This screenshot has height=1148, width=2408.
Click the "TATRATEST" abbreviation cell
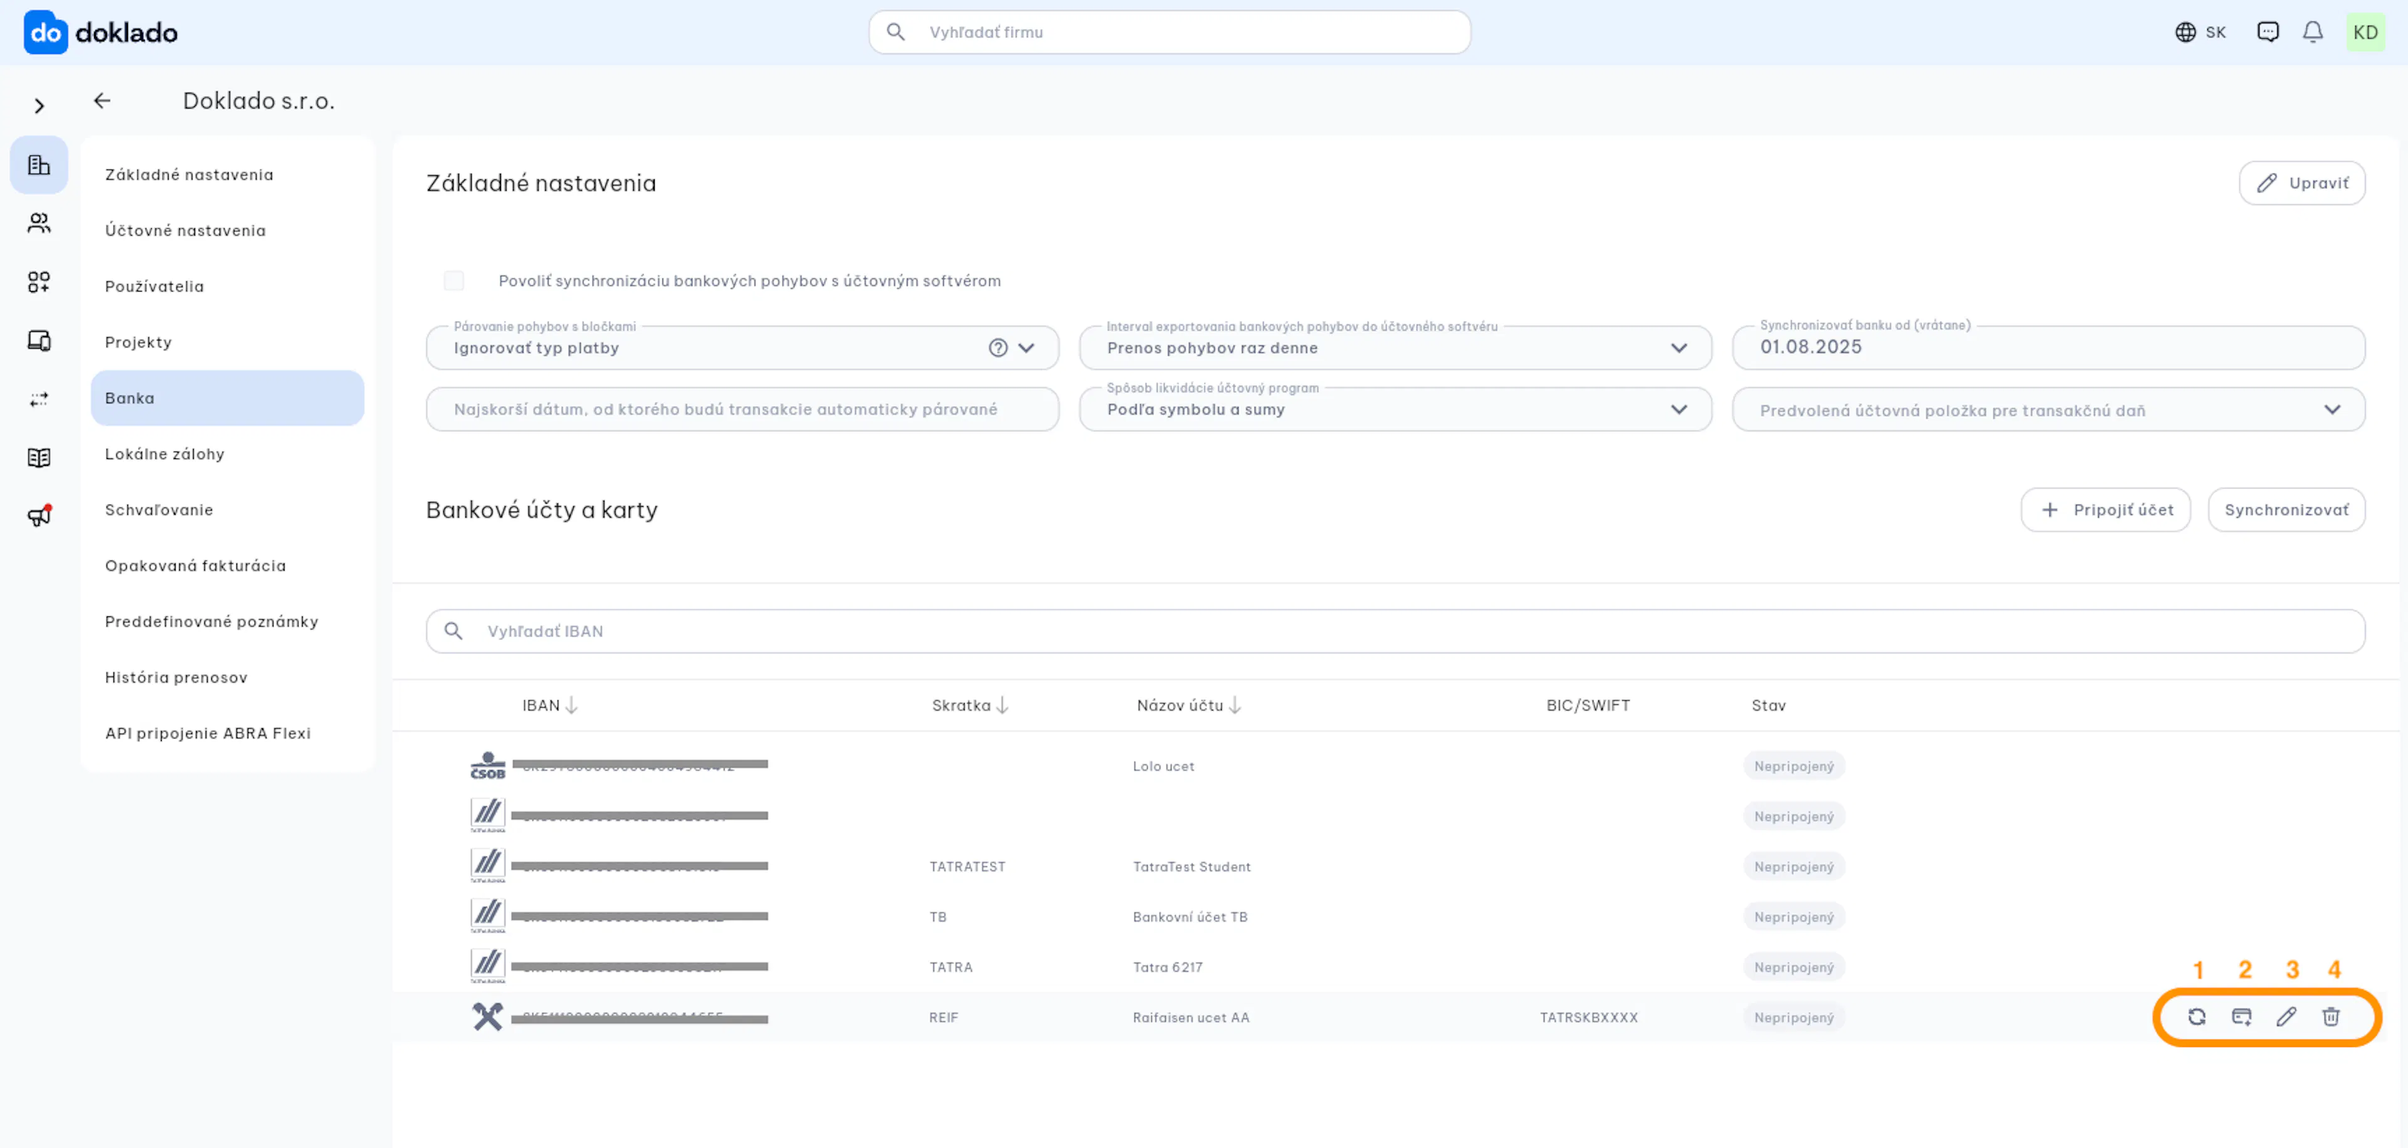[966, 868]
